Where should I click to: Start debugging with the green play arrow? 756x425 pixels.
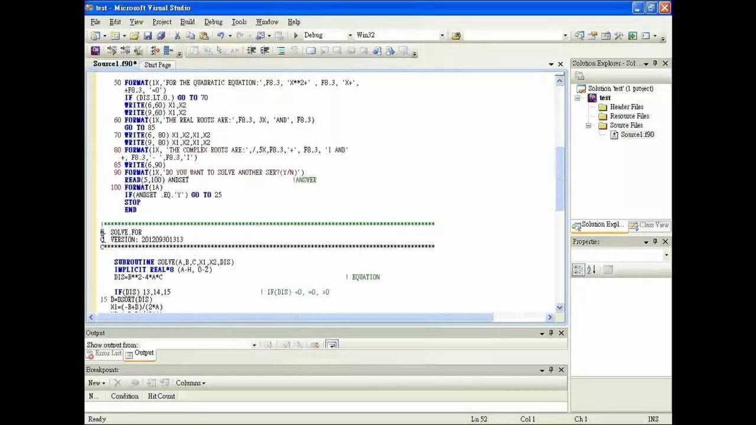point(295,35)
